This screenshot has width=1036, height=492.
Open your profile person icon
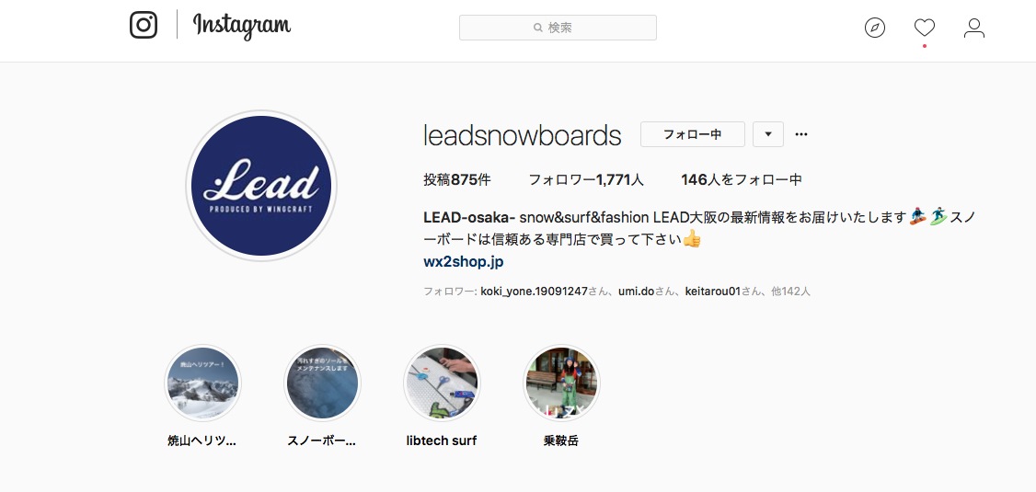click(973, 28)
